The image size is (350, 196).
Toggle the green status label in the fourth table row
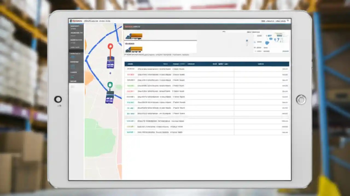point(130,85)
